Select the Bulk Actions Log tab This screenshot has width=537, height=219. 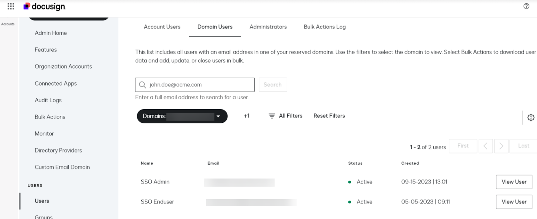coord(325,27)
